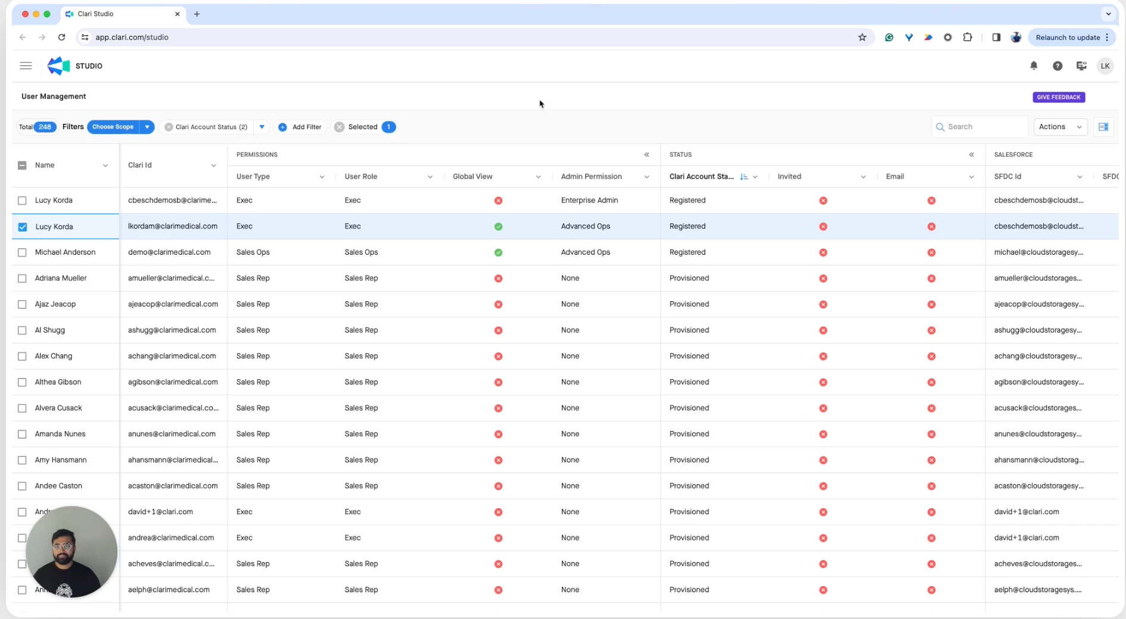Open the Admin Permission column chevron

[646, 177]
